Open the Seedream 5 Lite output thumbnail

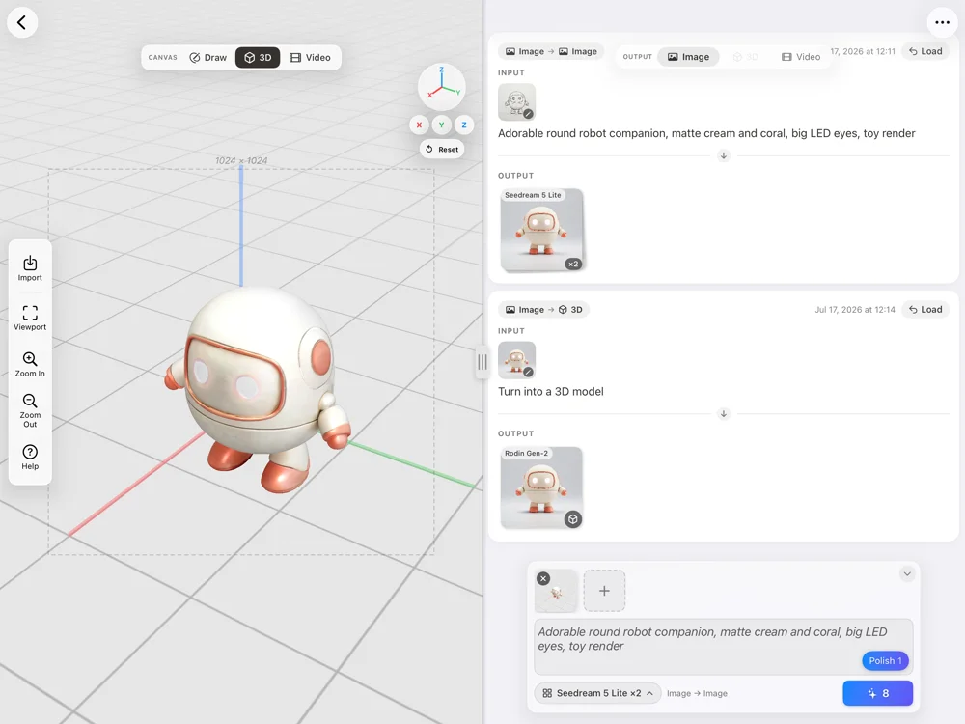point(541,230)
